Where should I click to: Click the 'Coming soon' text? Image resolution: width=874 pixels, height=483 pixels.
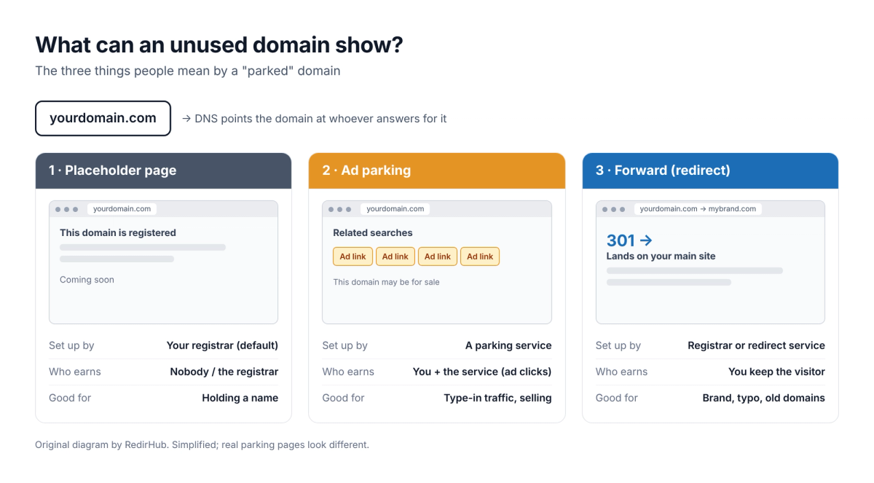(x=87, y=280)
